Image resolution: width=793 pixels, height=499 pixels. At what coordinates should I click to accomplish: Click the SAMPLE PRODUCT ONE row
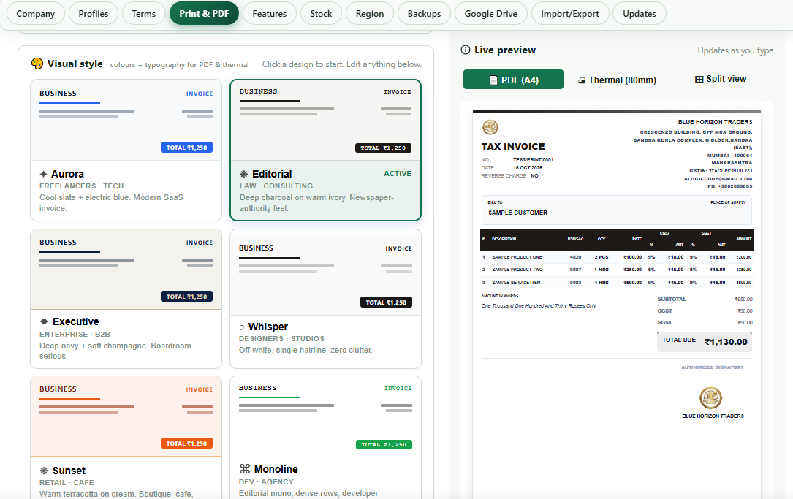(x=617, y=257)
